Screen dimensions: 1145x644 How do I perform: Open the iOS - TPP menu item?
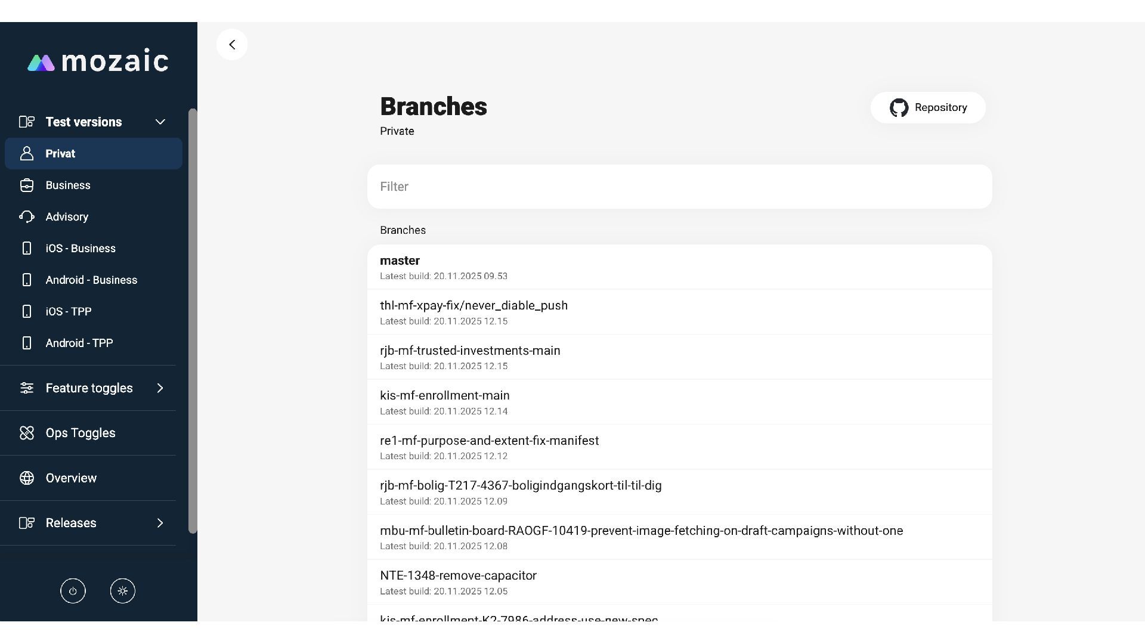(69, 312)
